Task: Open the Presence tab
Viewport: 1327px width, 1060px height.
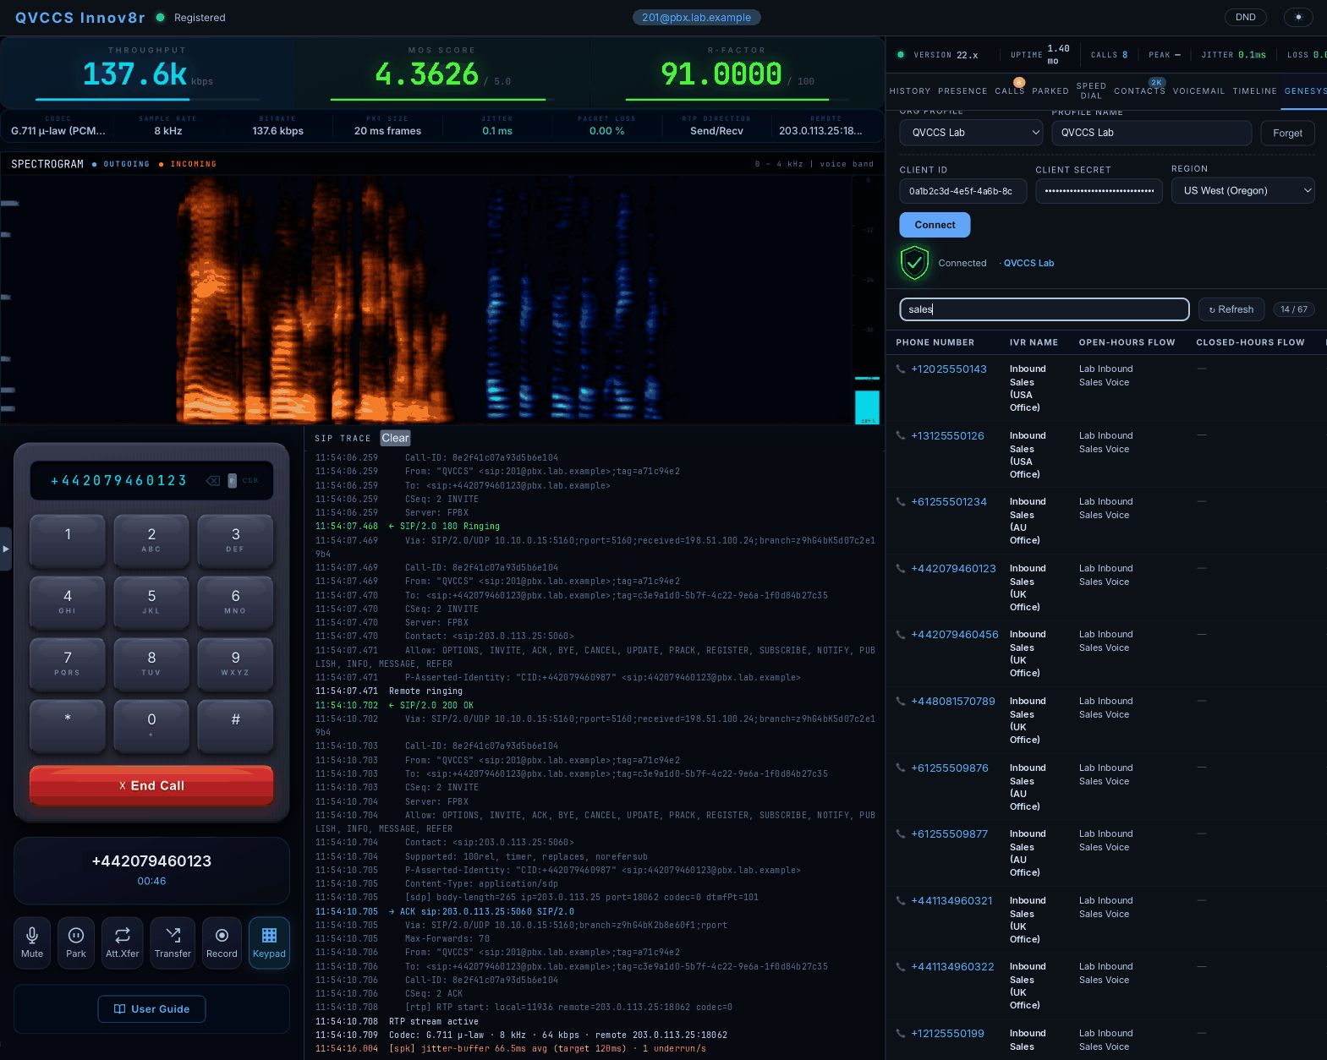Action: point(962,91)
